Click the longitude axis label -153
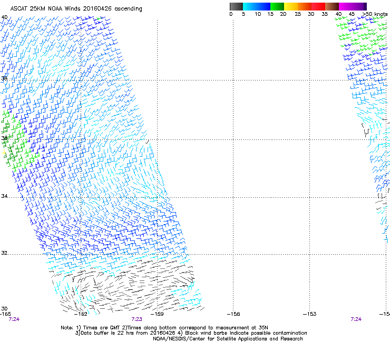Image resolution: width=390 pixels, height=342 pixels. pyautogui.click(x=310, y=314)
